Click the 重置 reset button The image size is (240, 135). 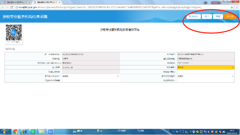click(218, 17)
